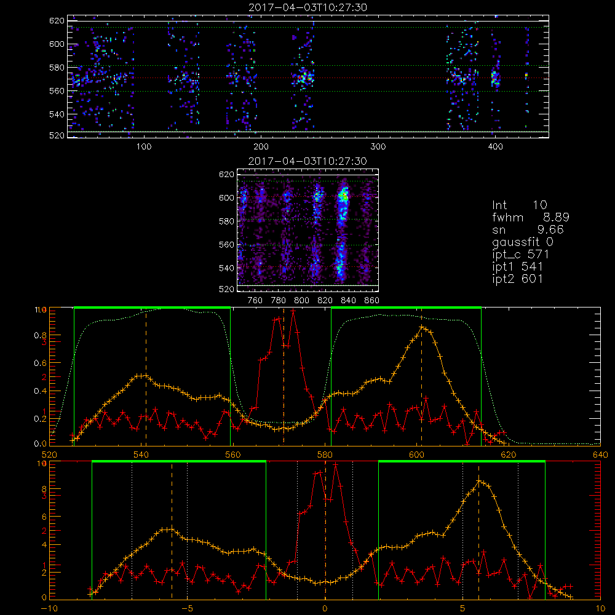Click x-axis tick 640 on upper profile plot
The width and height of the screenshot is (615, 615).
pyautogui.click(x=600, y=455)
